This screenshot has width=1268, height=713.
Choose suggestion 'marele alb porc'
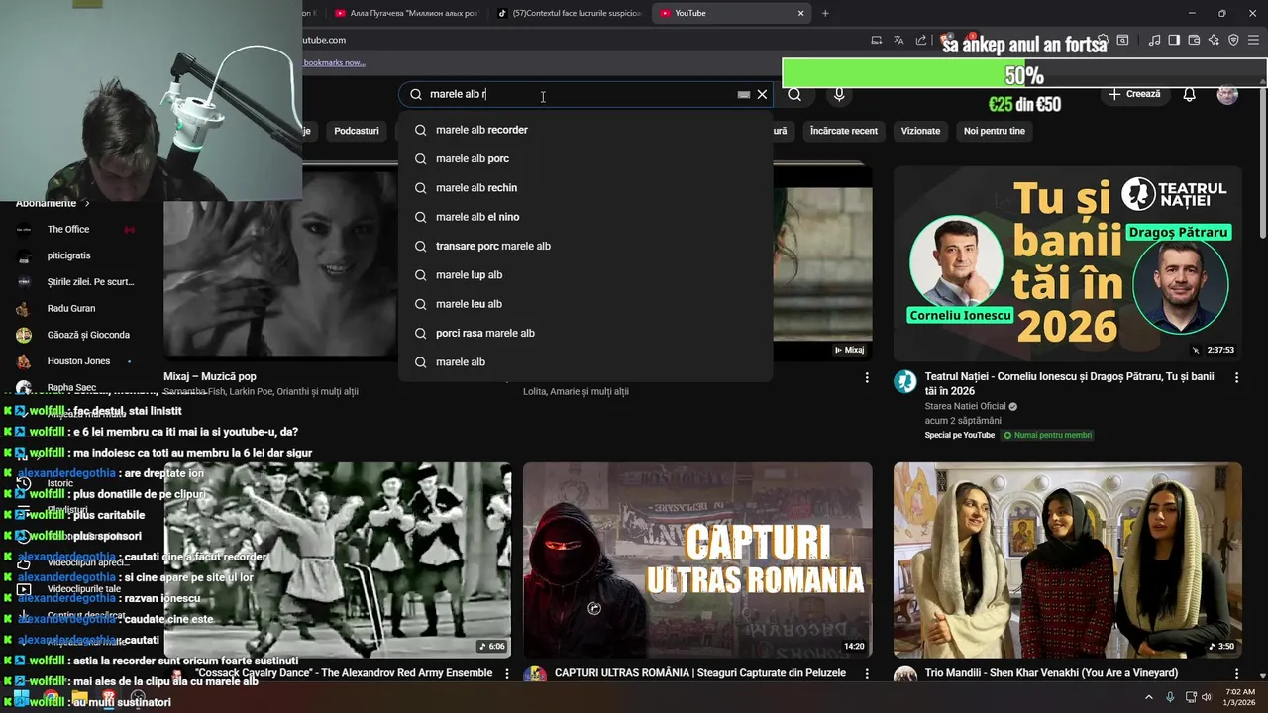(585, 158)
